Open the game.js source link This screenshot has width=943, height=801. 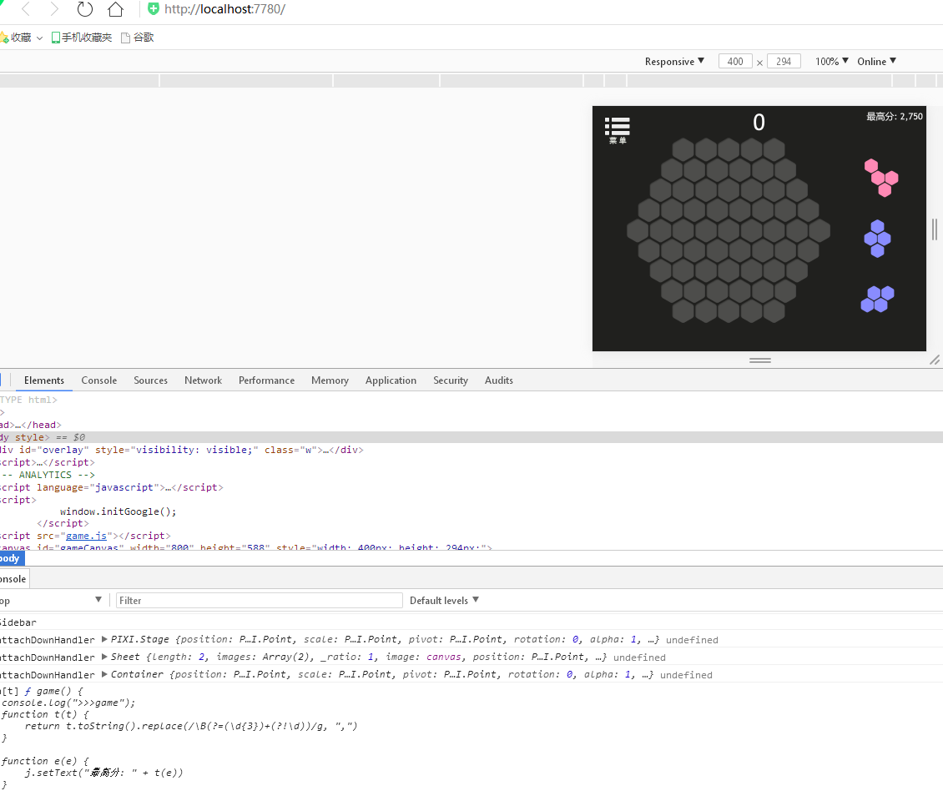[86, 536]
